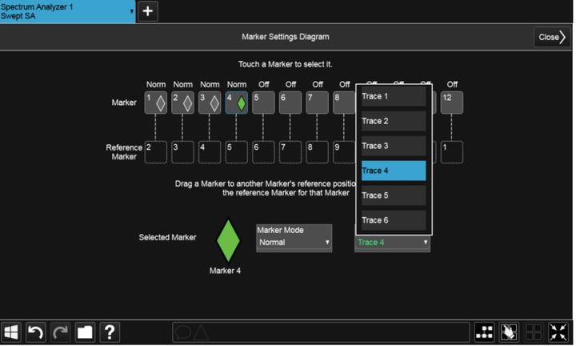Select Marker 1 box
Image resolution: width=576 pixels, height=346 pixels.
(x=155, y=103)
